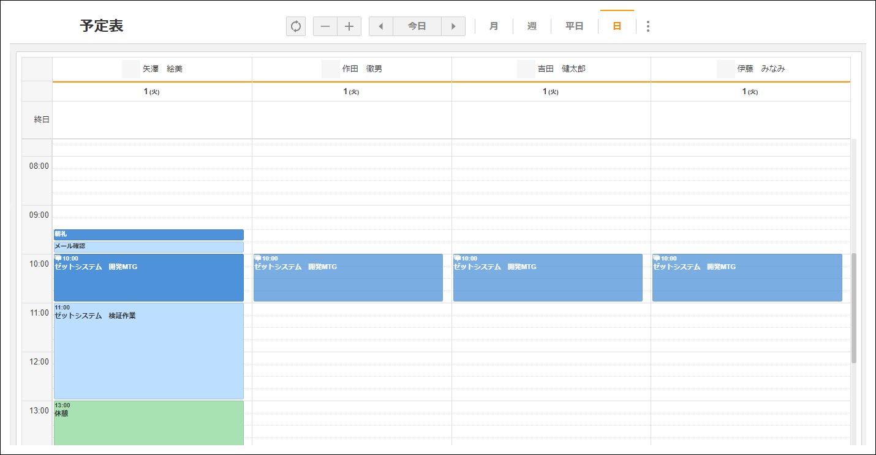The height and width of the screenshot is (455, 876).
Task: Switch to 週 week view
Action: (x=532, y=26)
